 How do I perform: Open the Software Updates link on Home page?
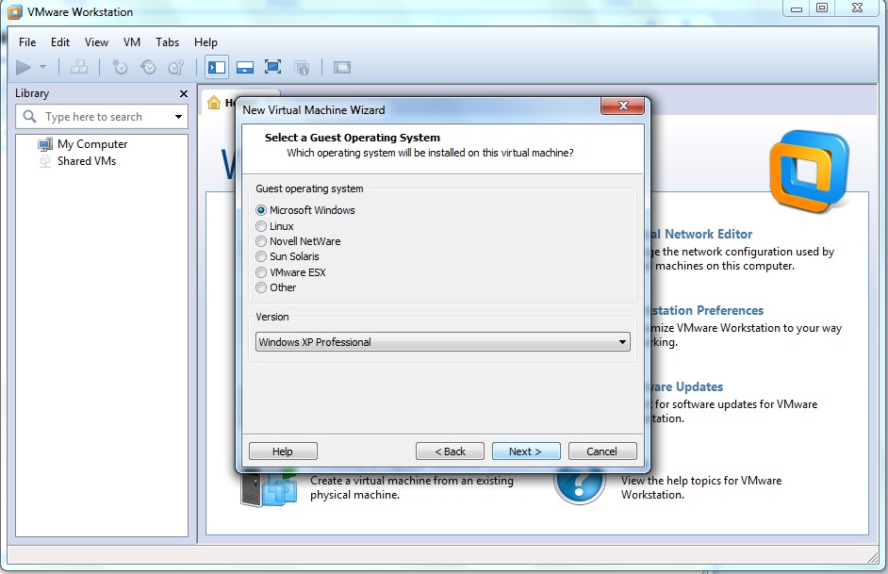point(687,386)
